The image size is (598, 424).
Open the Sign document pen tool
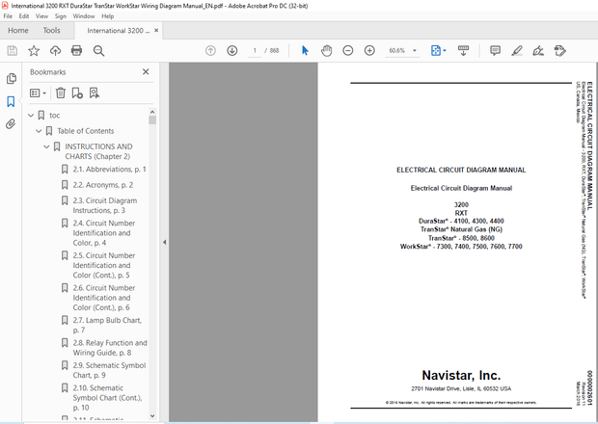tap(538, 51)
